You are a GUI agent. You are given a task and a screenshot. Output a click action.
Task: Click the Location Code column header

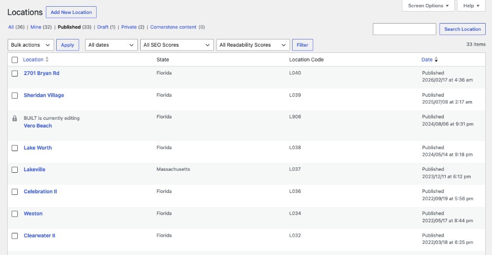306,59
